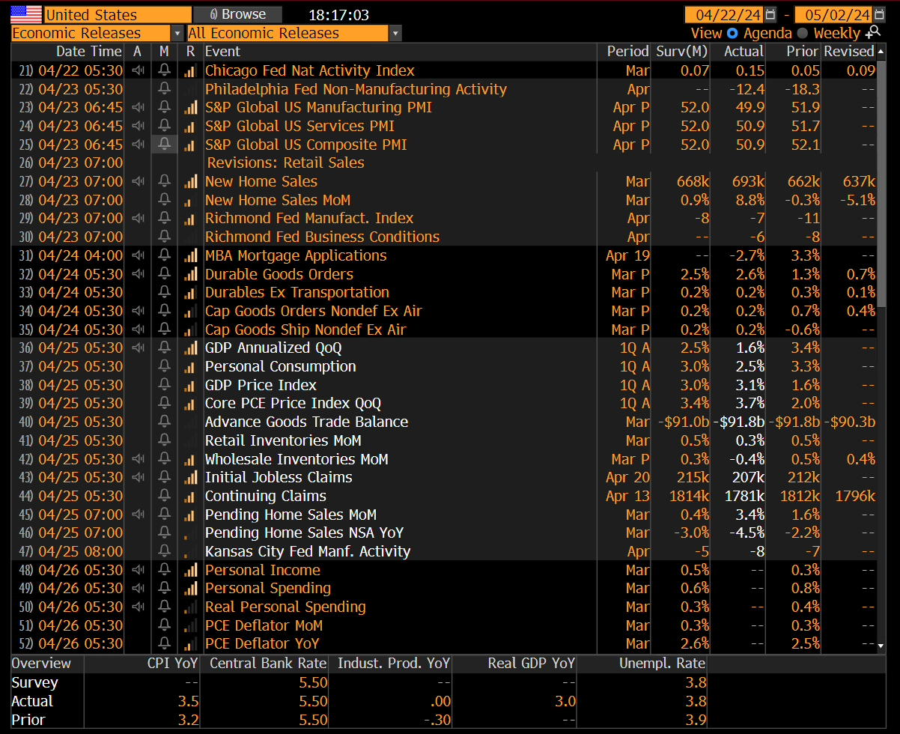Click the relevance bars icon for Personal Spending

pyautogui.click(x=191, y=589)
